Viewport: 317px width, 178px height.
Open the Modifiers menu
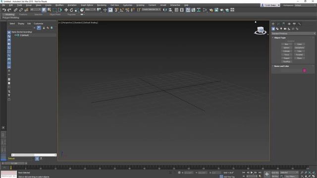(x=59, y=5)
